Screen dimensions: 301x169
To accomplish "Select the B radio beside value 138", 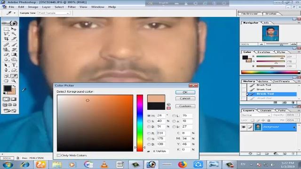I will 149,144.
